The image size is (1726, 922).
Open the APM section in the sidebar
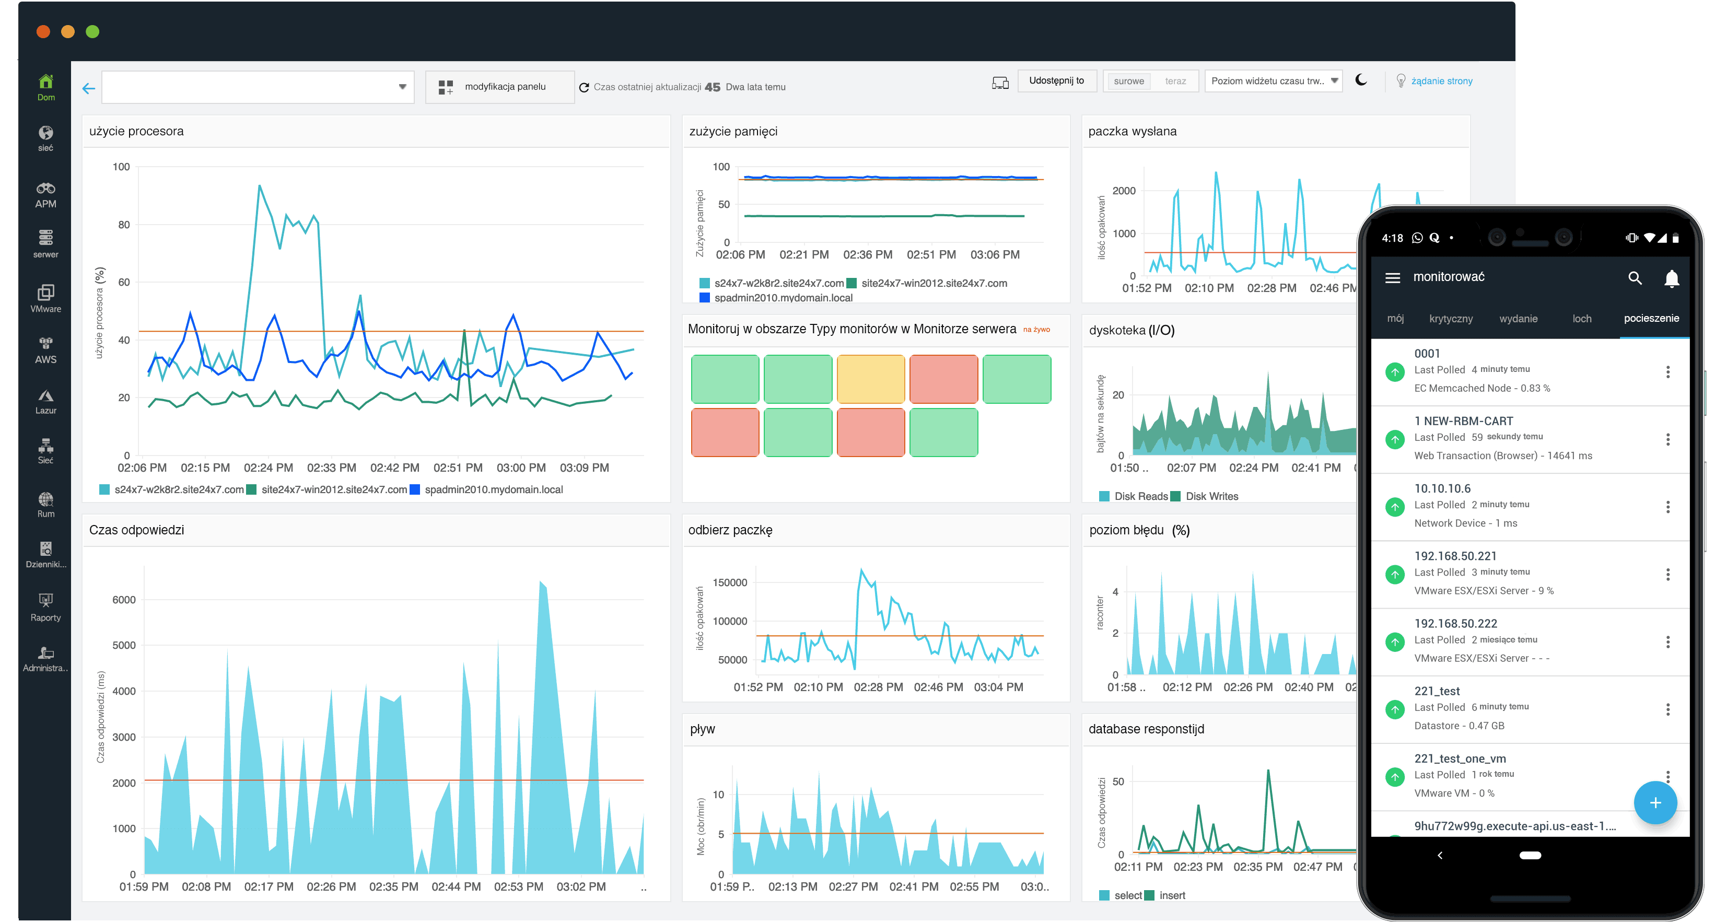click(x=45, y=194)
